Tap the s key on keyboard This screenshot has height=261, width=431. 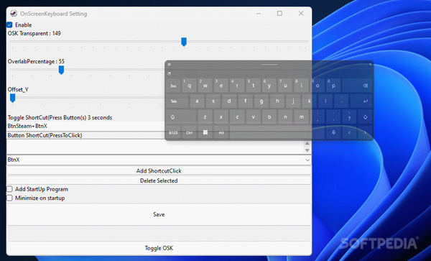(213, 101)
